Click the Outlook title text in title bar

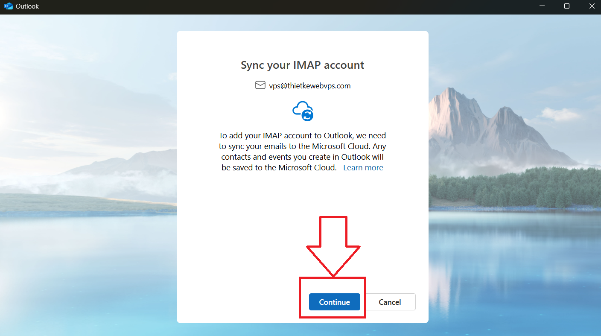[27, 6]
